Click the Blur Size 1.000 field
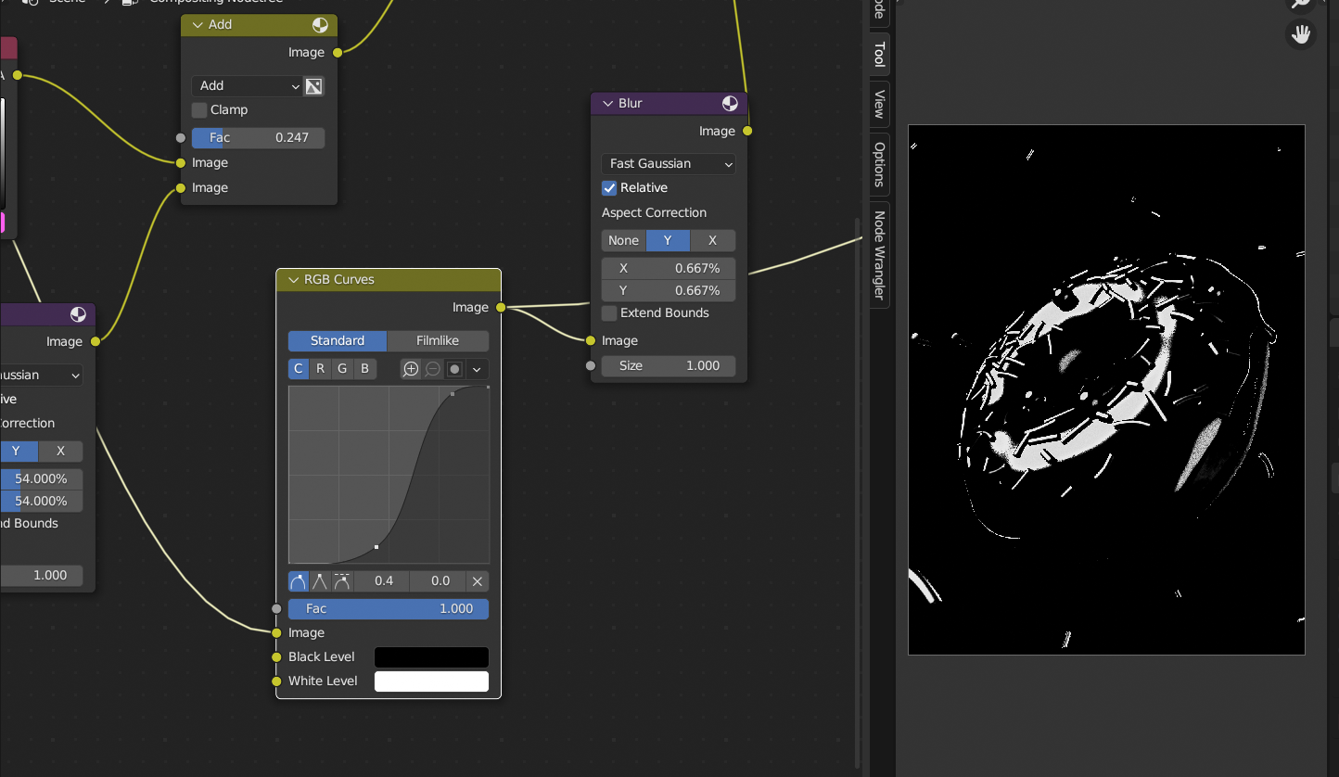 click(x=669, y=366)
